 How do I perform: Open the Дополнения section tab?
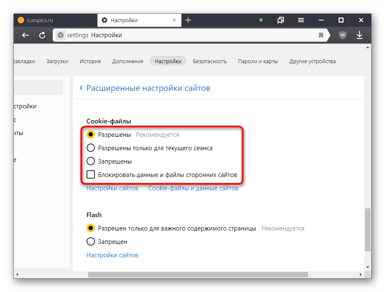[127, 61]
